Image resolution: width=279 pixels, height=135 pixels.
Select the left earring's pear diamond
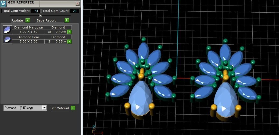140,98
